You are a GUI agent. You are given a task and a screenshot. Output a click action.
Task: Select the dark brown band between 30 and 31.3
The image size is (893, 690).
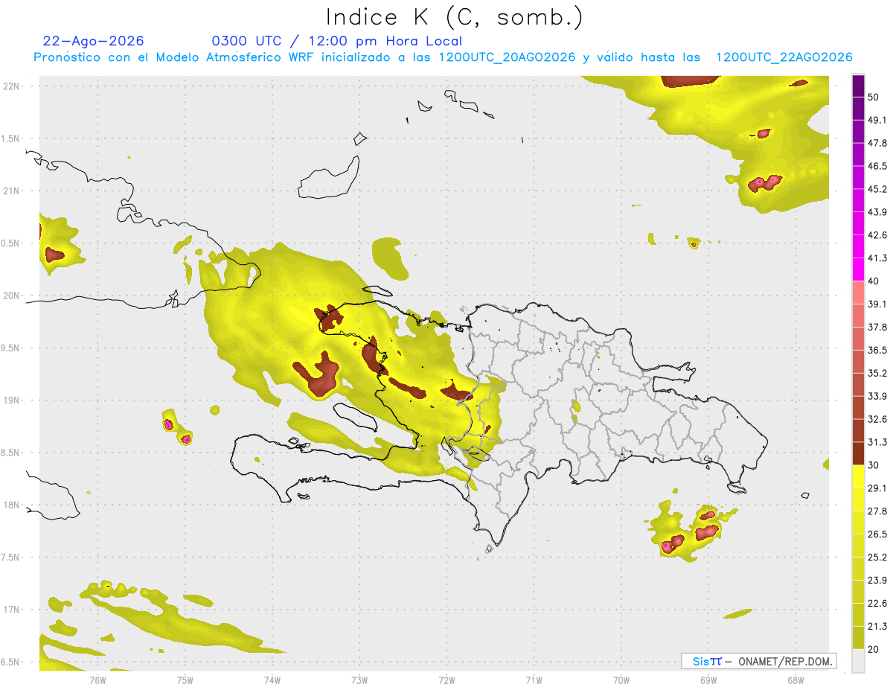coord(858,453)
